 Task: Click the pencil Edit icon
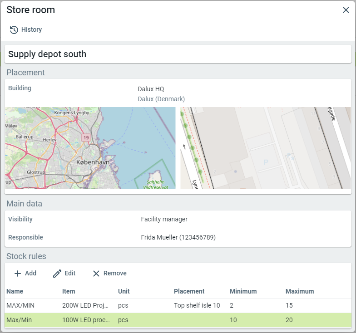point(57,274)
